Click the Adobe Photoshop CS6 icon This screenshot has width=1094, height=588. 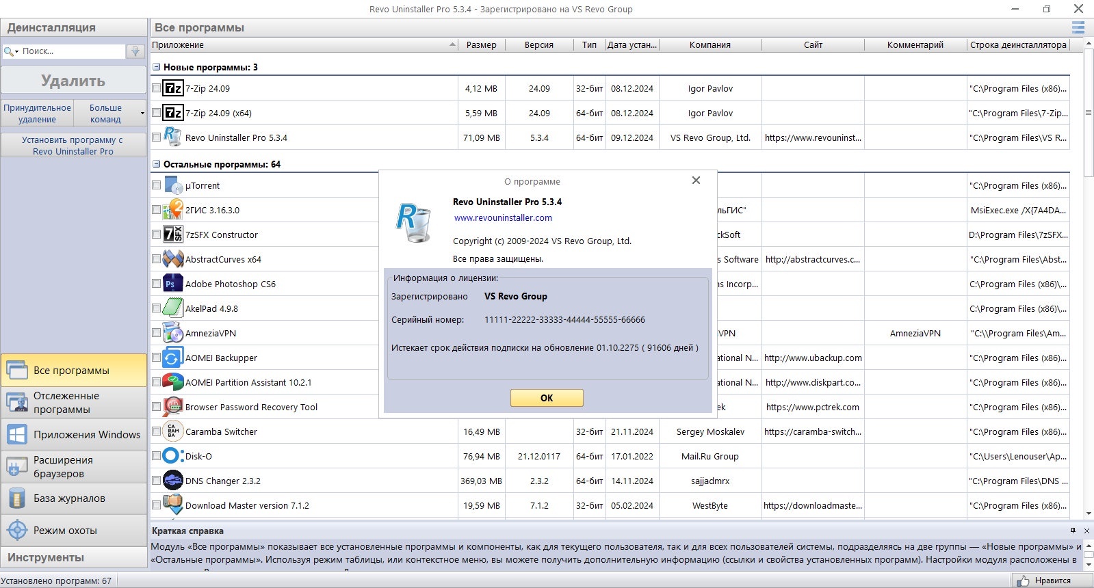173,284
